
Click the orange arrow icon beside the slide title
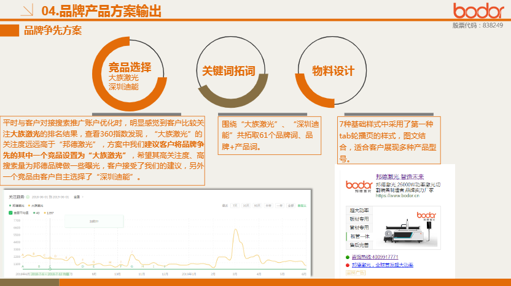[27, 10]
